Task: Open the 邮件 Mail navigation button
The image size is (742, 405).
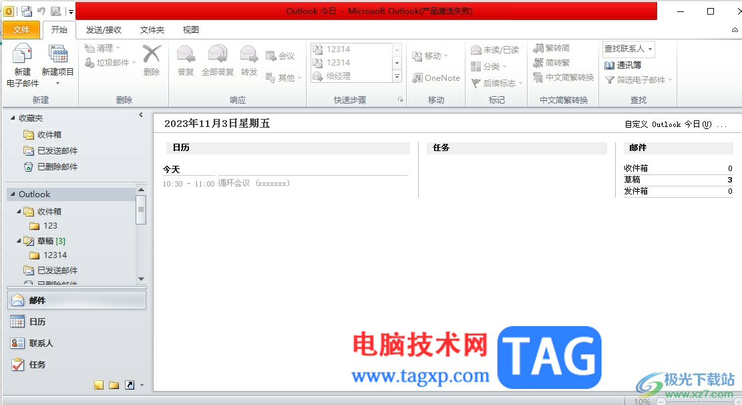Action: click(x=77, y=300)
